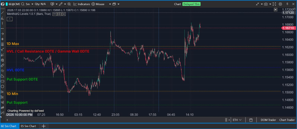The image size is (297, 129).
Task: Click the horizontal scrollbar left arrow
Action: coord(7,120)
